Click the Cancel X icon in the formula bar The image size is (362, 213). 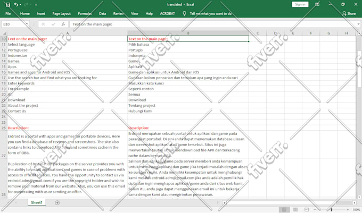44,24
